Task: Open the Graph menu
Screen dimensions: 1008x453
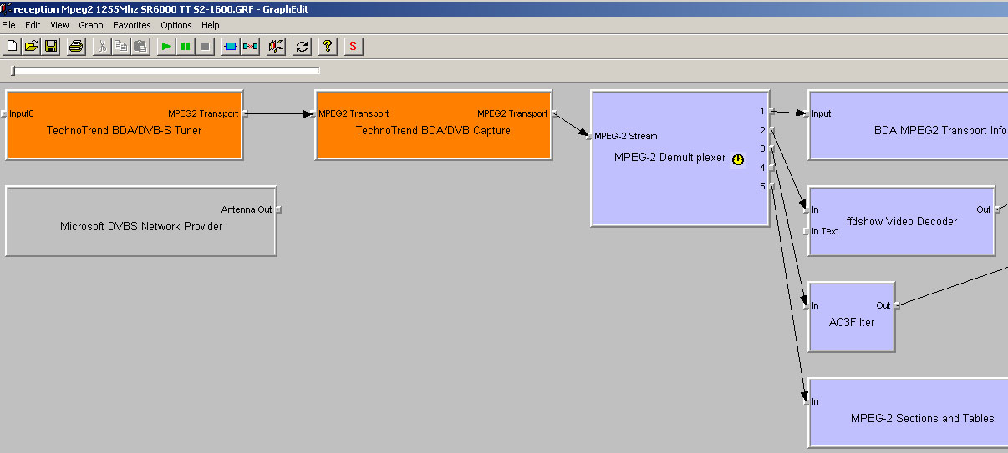Action: click(91, 25)
